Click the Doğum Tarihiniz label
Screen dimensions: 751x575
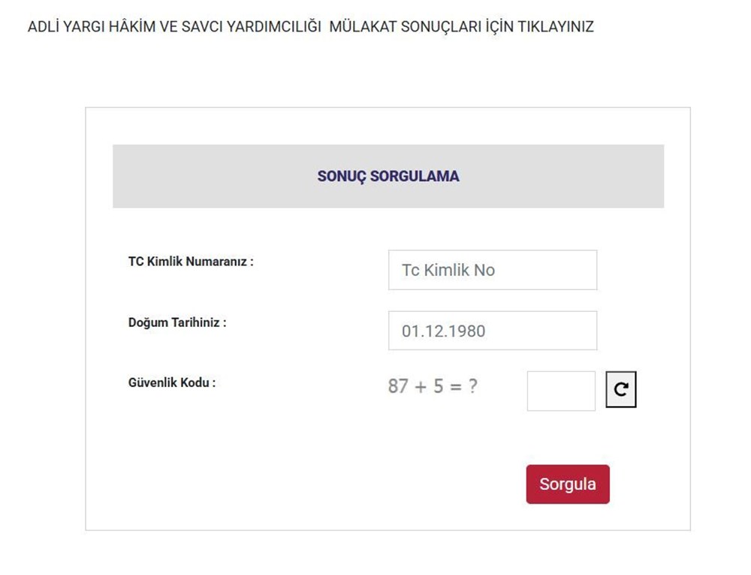tap(176, 322)
